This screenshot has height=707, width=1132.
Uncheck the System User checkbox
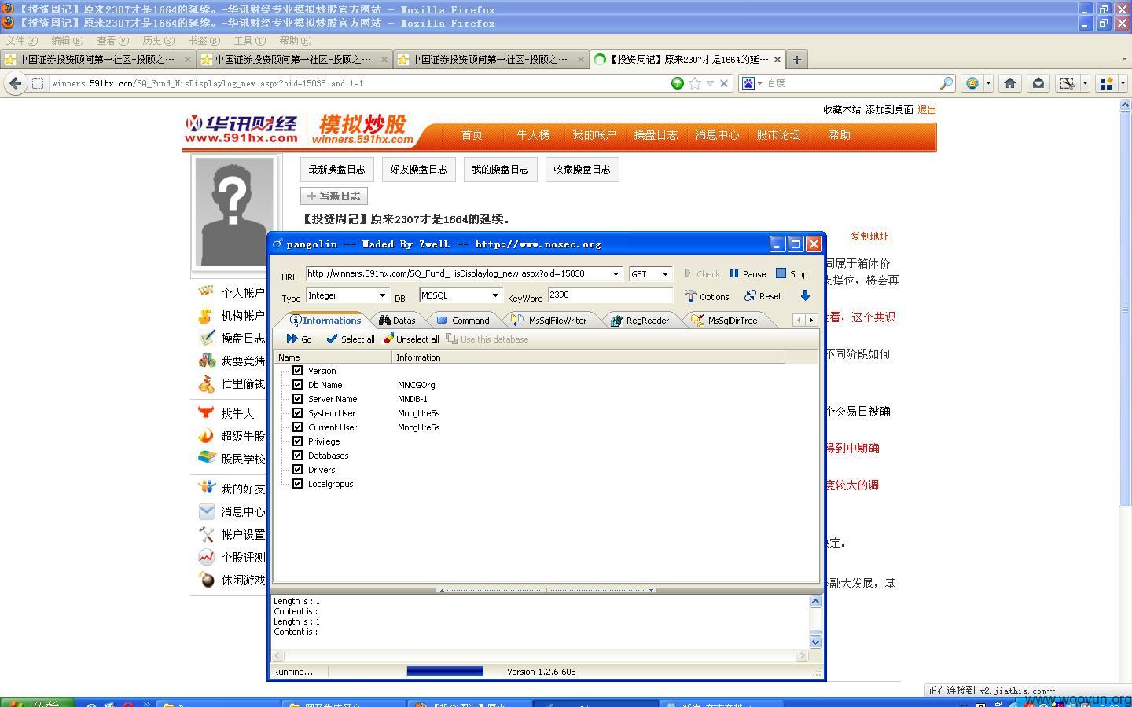(297, 412)
